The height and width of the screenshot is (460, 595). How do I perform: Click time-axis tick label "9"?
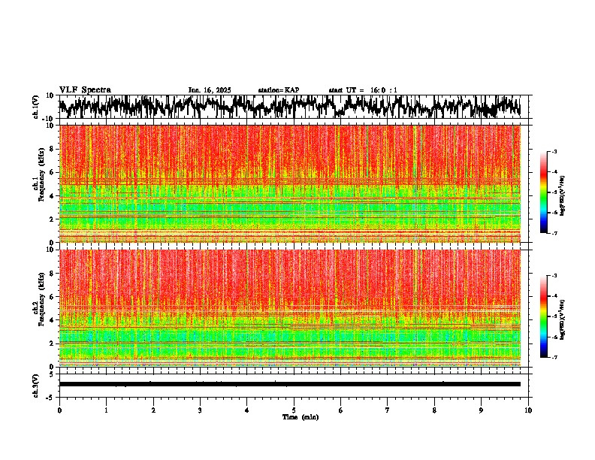481,410
